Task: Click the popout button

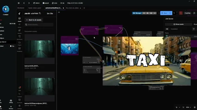Action: (x=46, y=3)
